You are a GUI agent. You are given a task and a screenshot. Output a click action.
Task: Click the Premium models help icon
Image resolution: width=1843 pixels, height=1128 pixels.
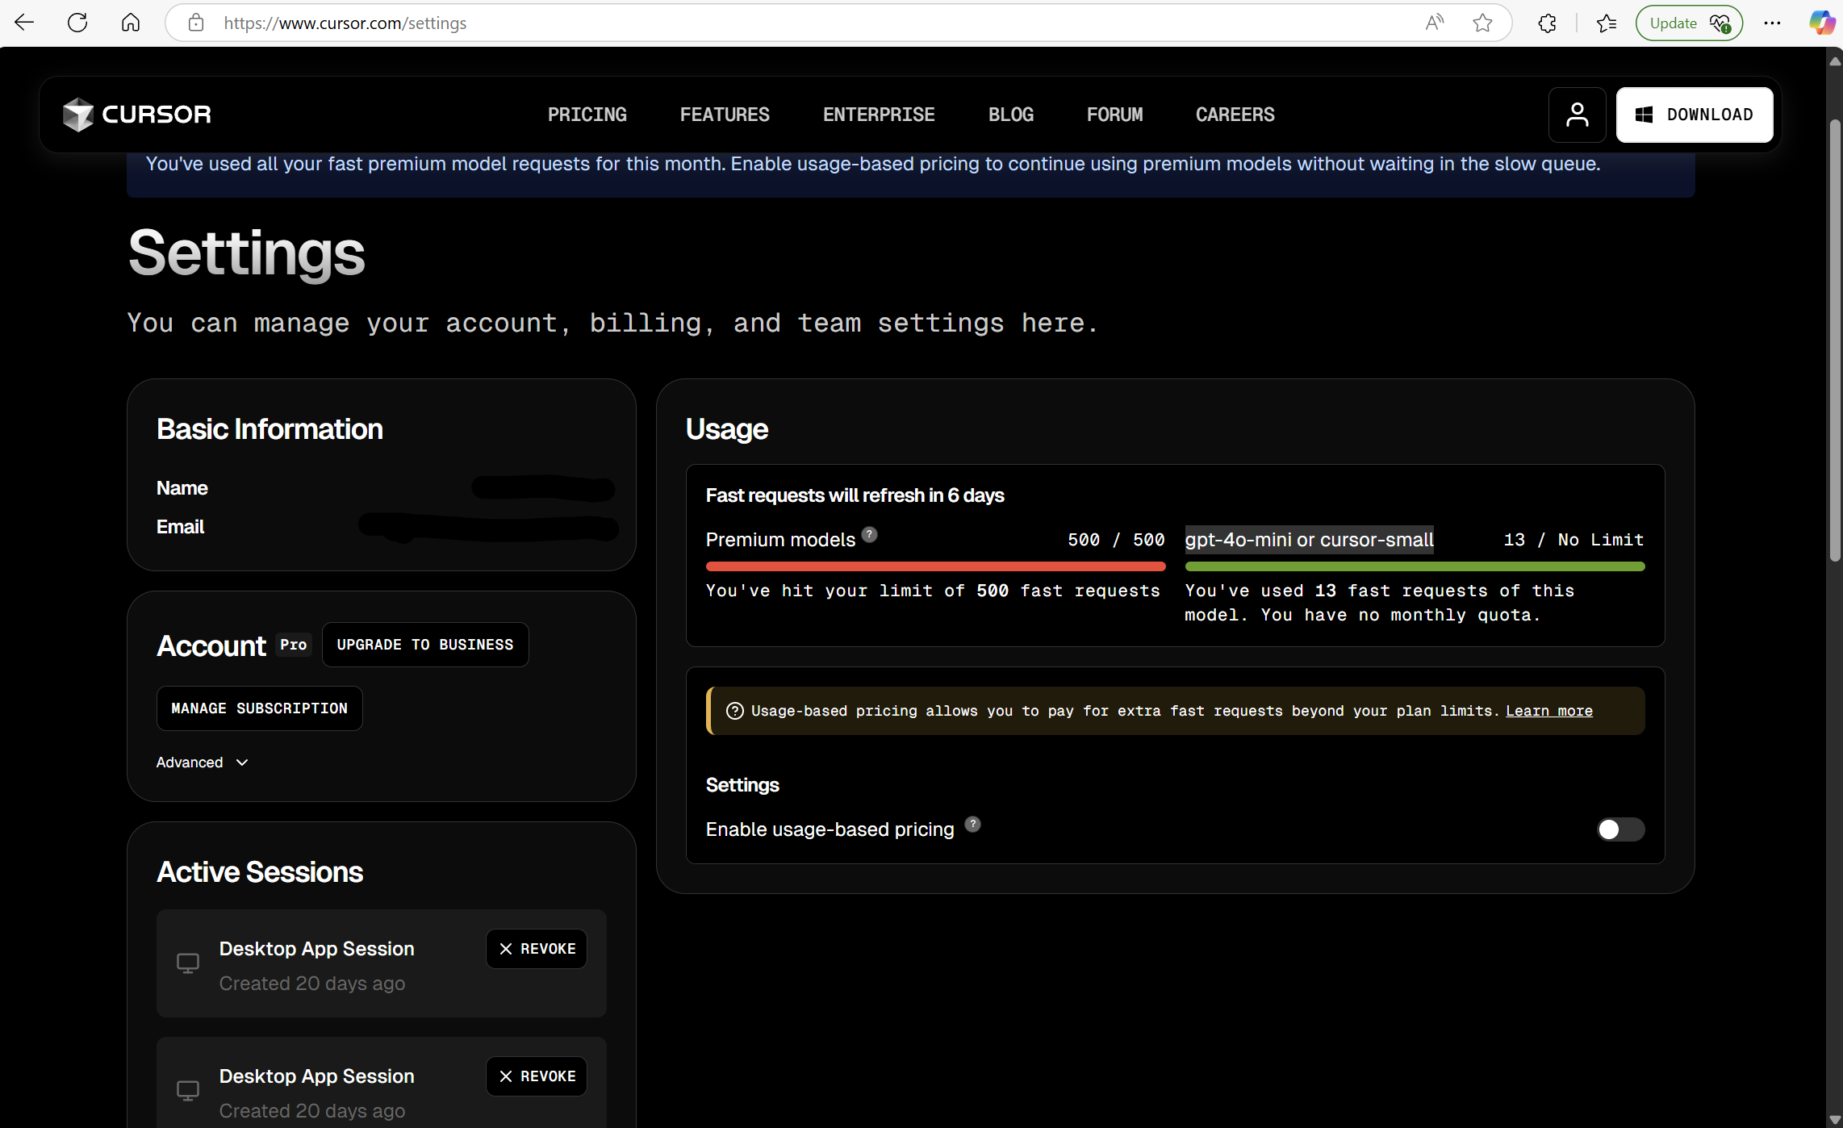[x=869, y=534]
